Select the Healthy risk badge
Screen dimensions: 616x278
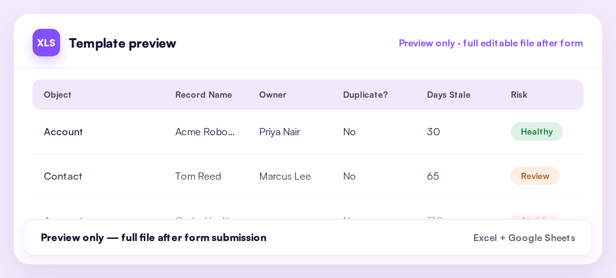tap(536, 131)
